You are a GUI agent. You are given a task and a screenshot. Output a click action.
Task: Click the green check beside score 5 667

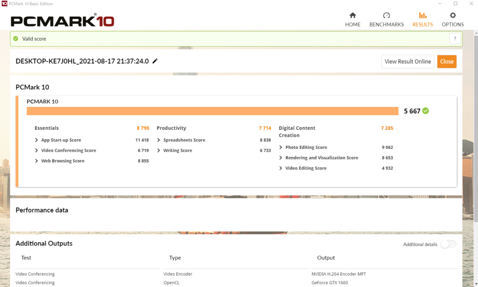tap(426, 111)
